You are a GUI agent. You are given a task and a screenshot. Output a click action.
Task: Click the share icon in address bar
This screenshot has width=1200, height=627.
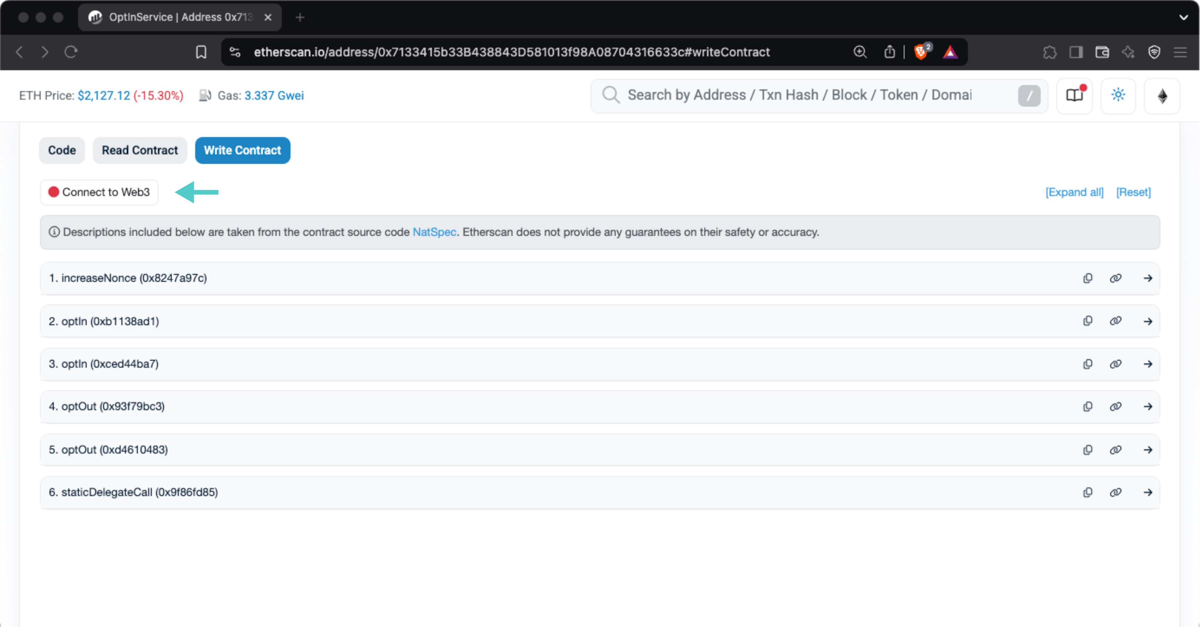pos(889,52)
